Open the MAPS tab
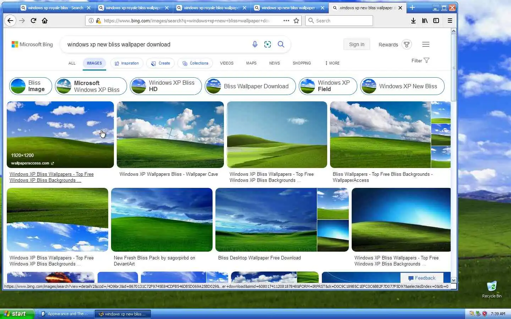The image size is (511, 319). 251,63
